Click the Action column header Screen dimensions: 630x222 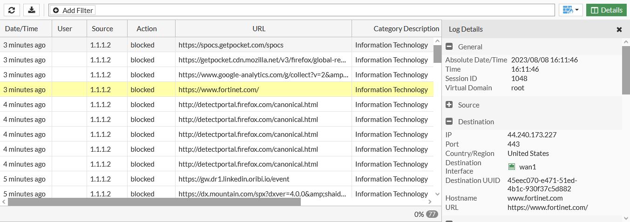tap(147, 29)
